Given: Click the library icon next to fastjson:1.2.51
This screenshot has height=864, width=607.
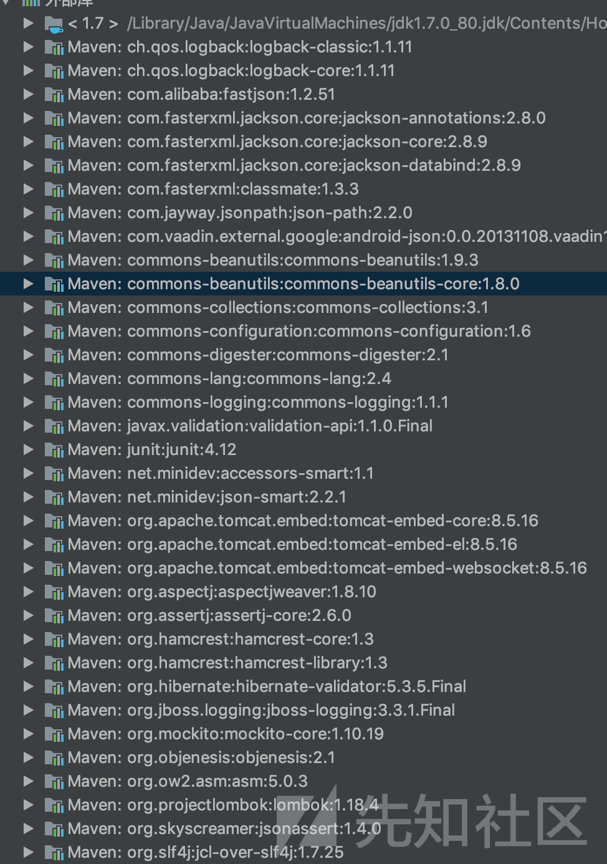Looking at the screenshot, I should point(54,94).
